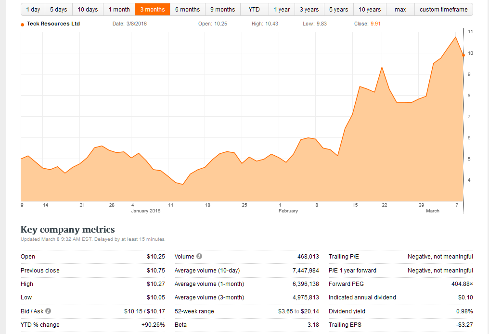
Task: Select the max timeframe tab
Action: pyautogui.click(x=400, y=10)
